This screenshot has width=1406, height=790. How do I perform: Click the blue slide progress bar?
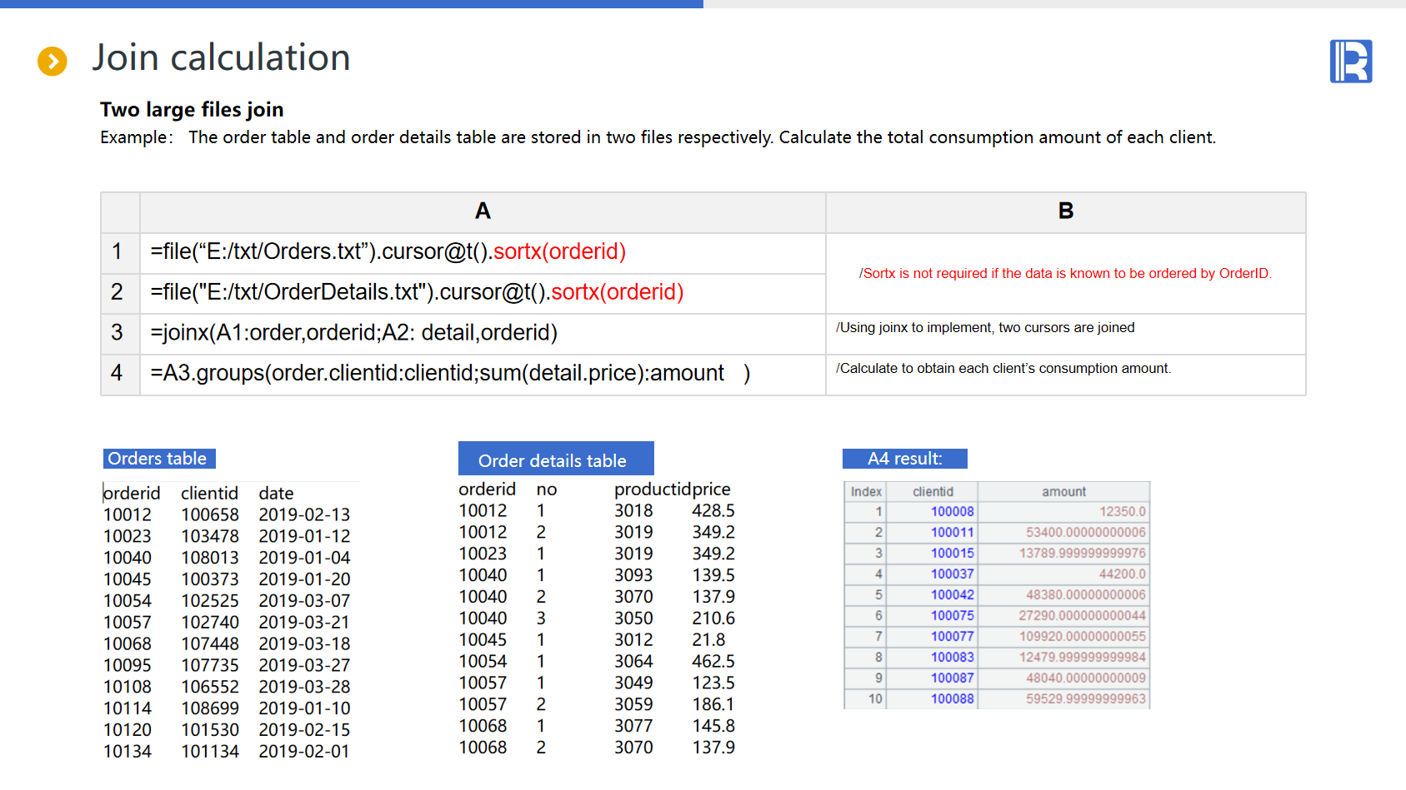pos(351,4)
